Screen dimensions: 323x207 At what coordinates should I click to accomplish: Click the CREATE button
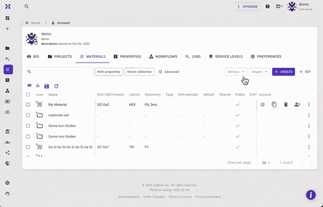click(284, 72)
